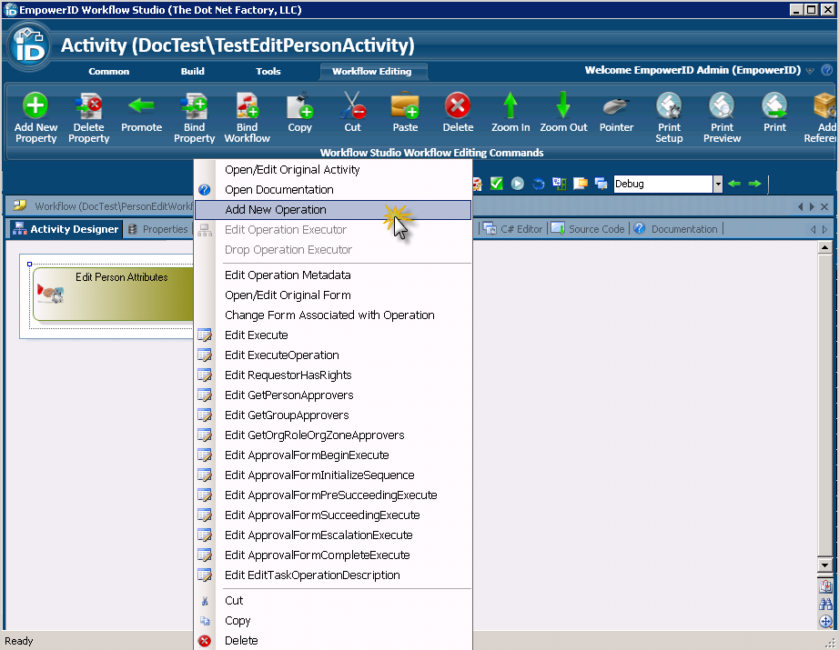
Task: Open the Tools ribbon tab
Action: [x=268, y=71]
